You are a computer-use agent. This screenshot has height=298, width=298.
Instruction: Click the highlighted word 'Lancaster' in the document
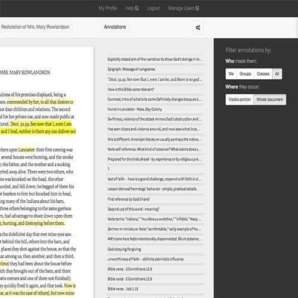26,150
